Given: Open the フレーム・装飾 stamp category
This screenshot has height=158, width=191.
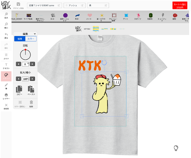Looking at the screenshot, I should pos(114,17).
